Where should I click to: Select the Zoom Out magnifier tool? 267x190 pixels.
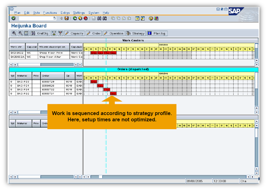[19, 33]
